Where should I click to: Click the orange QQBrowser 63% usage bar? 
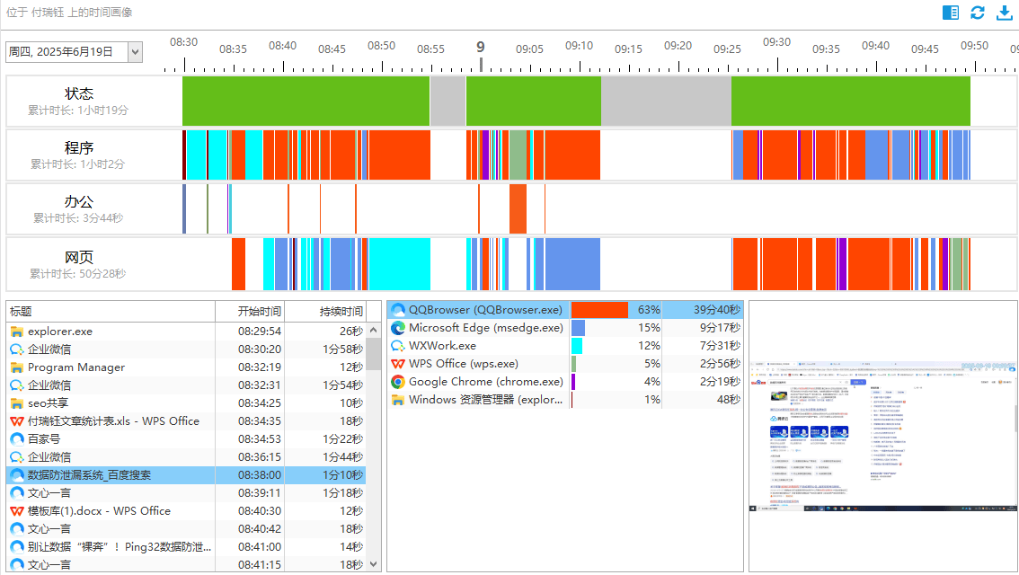pyautogui.click(x=599, y=310)
